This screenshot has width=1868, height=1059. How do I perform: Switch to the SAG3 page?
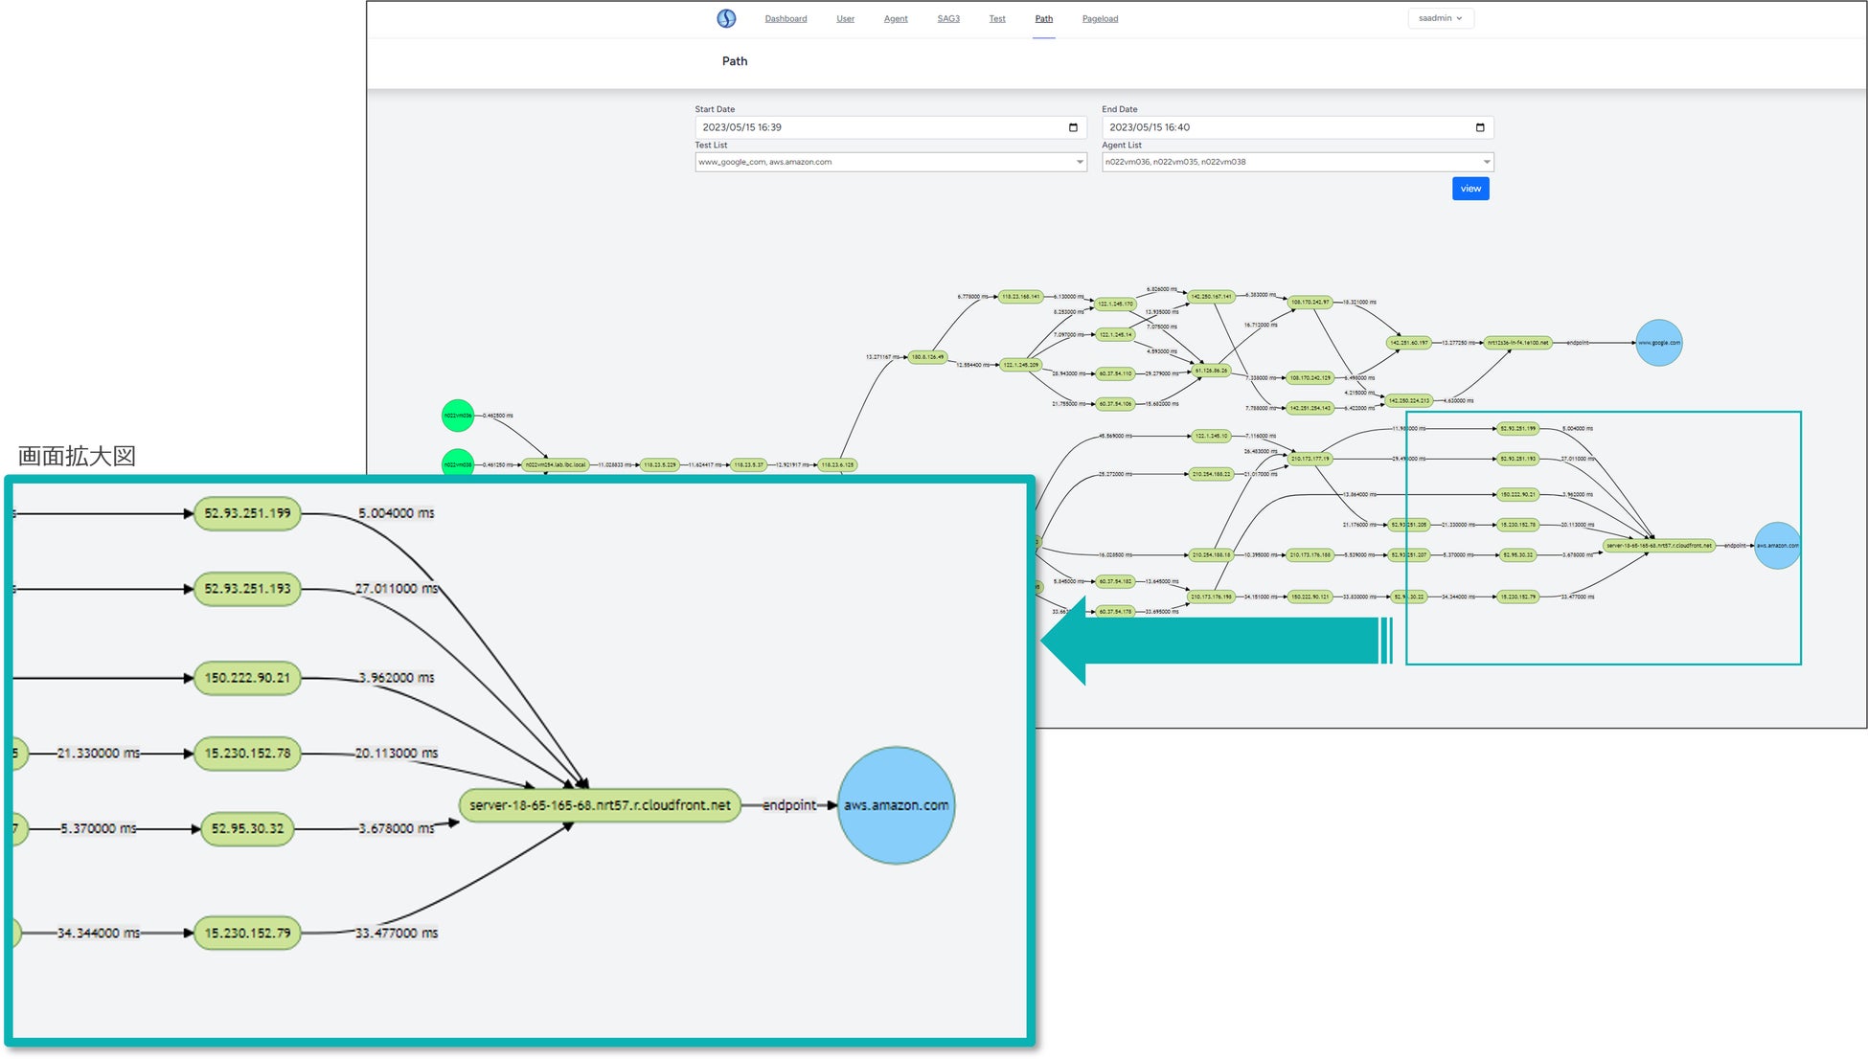pos(948,19)
